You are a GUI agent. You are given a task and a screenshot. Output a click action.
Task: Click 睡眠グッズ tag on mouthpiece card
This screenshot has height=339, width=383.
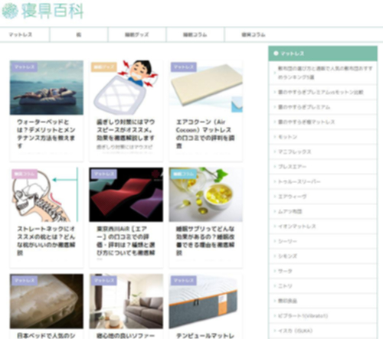click(x=103, y=67)
